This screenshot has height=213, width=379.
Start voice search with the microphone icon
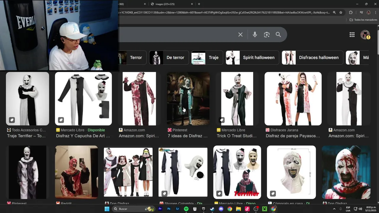pyautogui.click(x=255, y=35)
